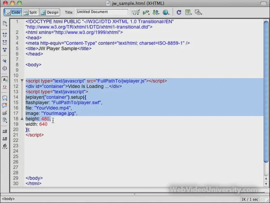This screenshot has width=270, height=203.
Task: Click the vertical scrollbar thumb
Action: click(x=266, y=91)
